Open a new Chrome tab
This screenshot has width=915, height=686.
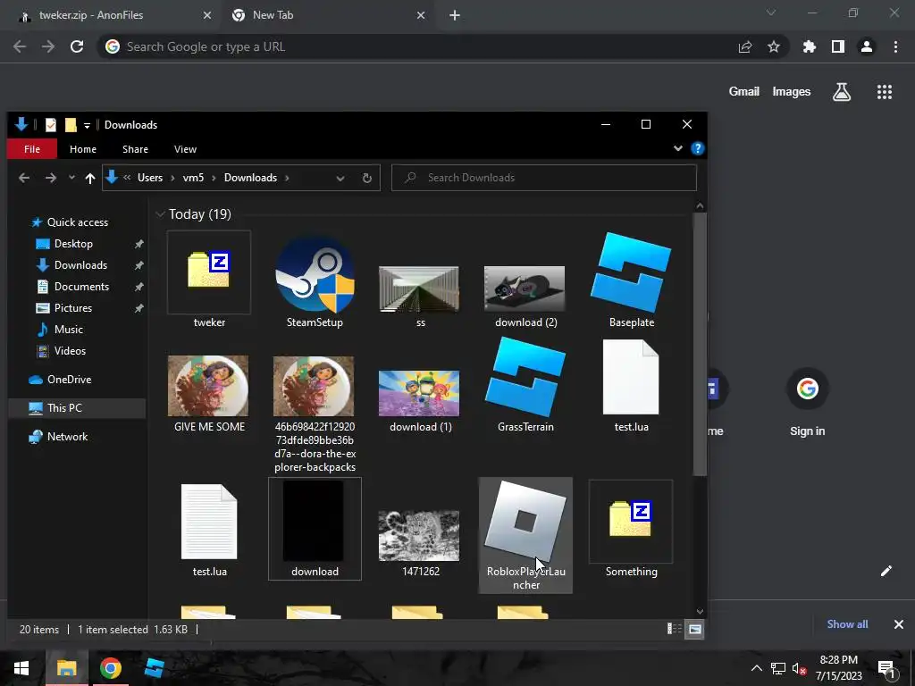pyautogui.click(x=455, y=16)
